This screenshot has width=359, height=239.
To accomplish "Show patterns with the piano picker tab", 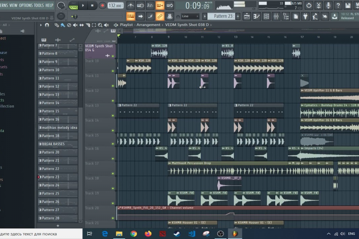I will (44, 40).
